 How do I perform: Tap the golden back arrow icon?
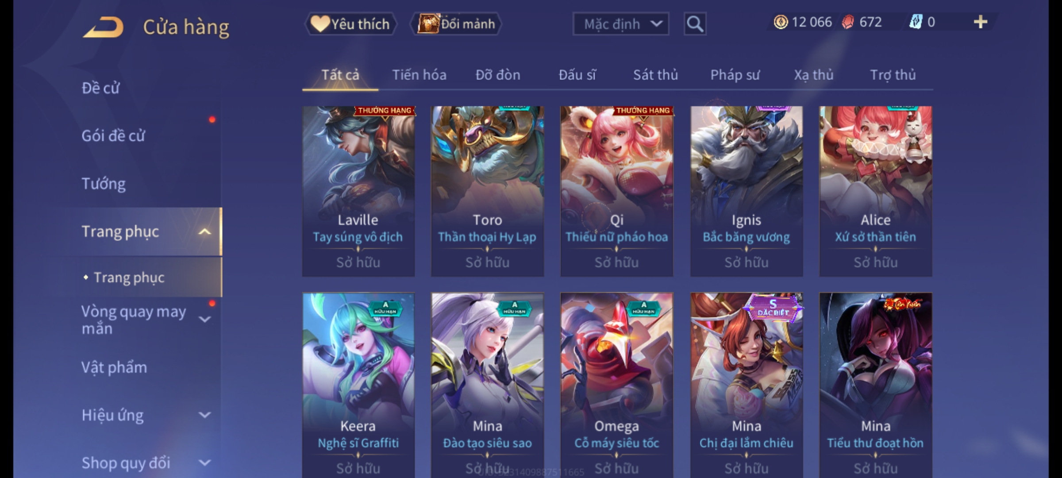103,27
